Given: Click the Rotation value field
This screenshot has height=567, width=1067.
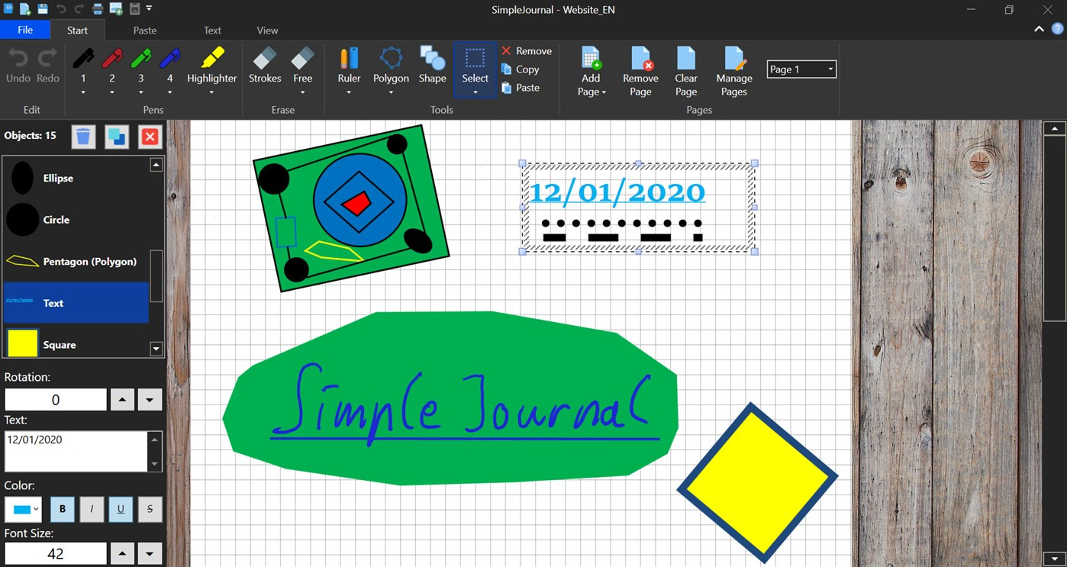Looking at the screenshot, I should pos(56,400).
